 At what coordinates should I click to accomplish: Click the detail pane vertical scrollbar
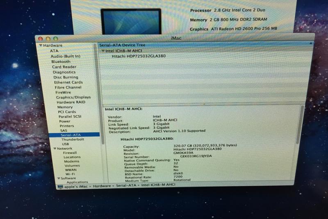pos(300,125)
